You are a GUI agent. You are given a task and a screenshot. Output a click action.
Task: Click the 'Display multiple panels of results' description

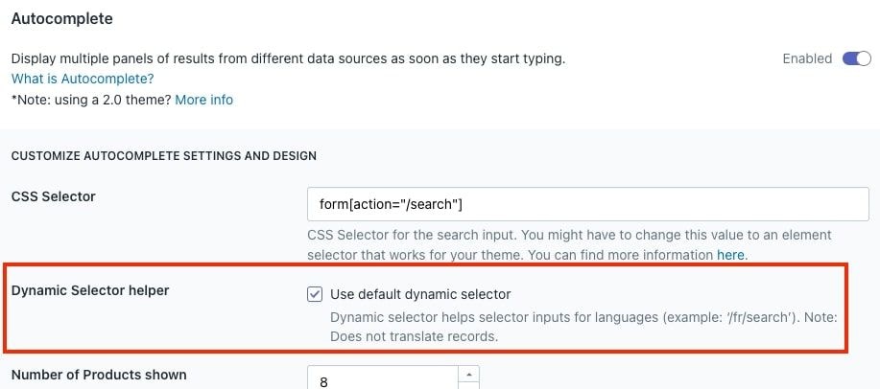coord(288,58)
